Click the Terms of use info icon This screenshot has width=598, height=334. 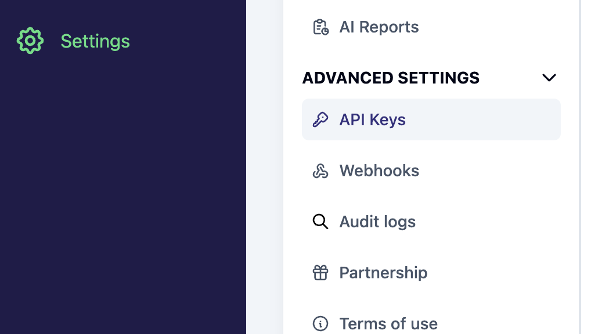(320, 323)
